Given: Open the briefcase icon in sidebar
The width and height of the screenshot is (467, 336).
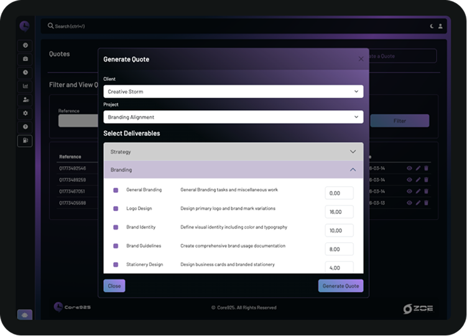Looking at the screenshot, I should [25, 59].
